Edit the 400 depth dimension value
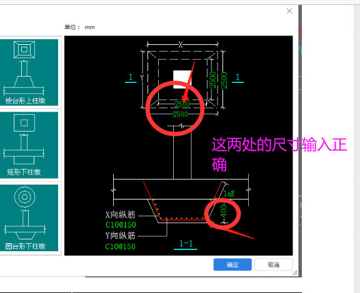This screenshot has height=293, width=360. 223,211
